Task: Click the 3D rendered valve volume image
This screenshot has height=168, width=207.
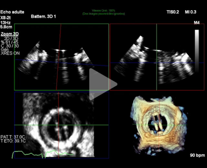Action: [157, 124]
